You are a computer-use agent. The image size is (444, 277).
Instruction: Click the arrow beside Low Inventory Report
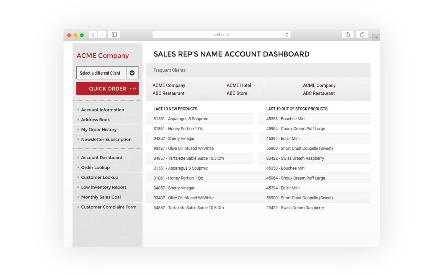(x=78, y=187)
